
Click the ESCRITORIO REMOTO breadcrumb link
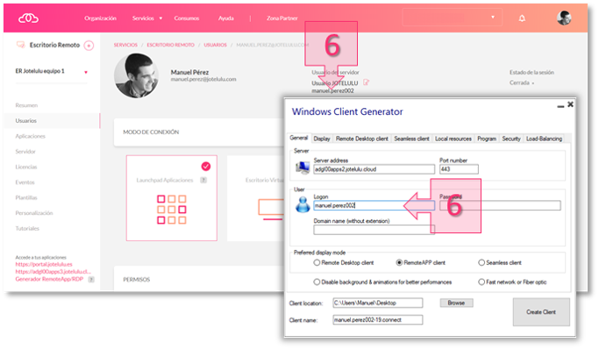(x=170, y=45)
